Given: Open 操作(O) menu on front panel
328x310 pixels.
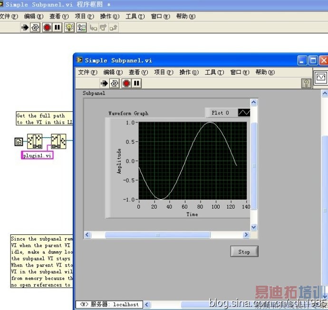Looking at the screenshot, I should [189, 72].
